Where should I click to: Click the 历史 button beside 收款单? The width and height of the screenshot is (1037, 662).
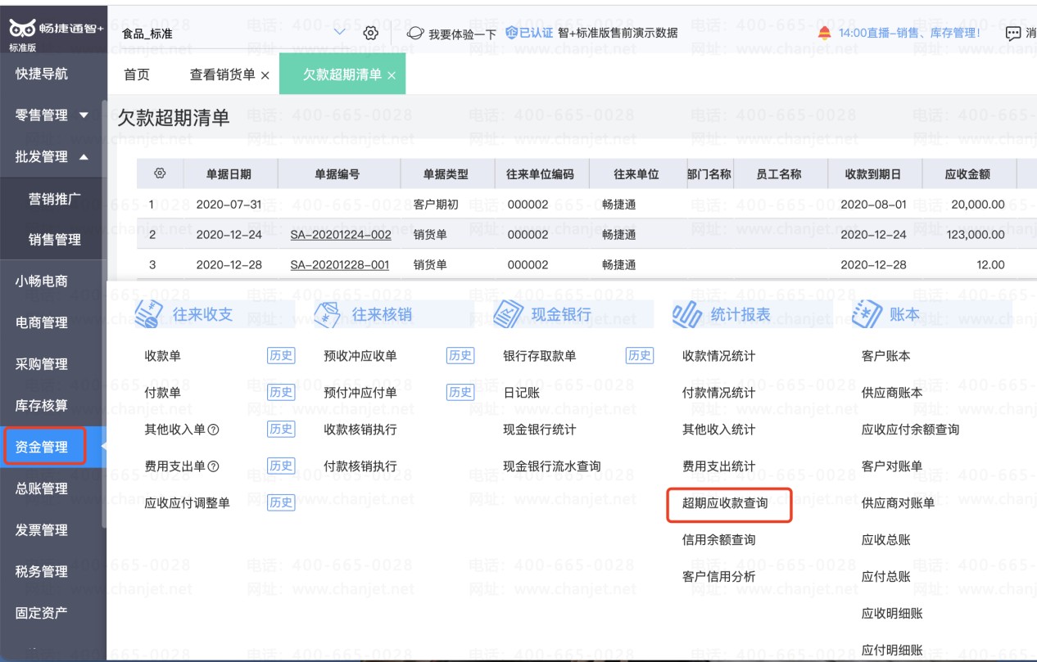[x=281, y=356]
